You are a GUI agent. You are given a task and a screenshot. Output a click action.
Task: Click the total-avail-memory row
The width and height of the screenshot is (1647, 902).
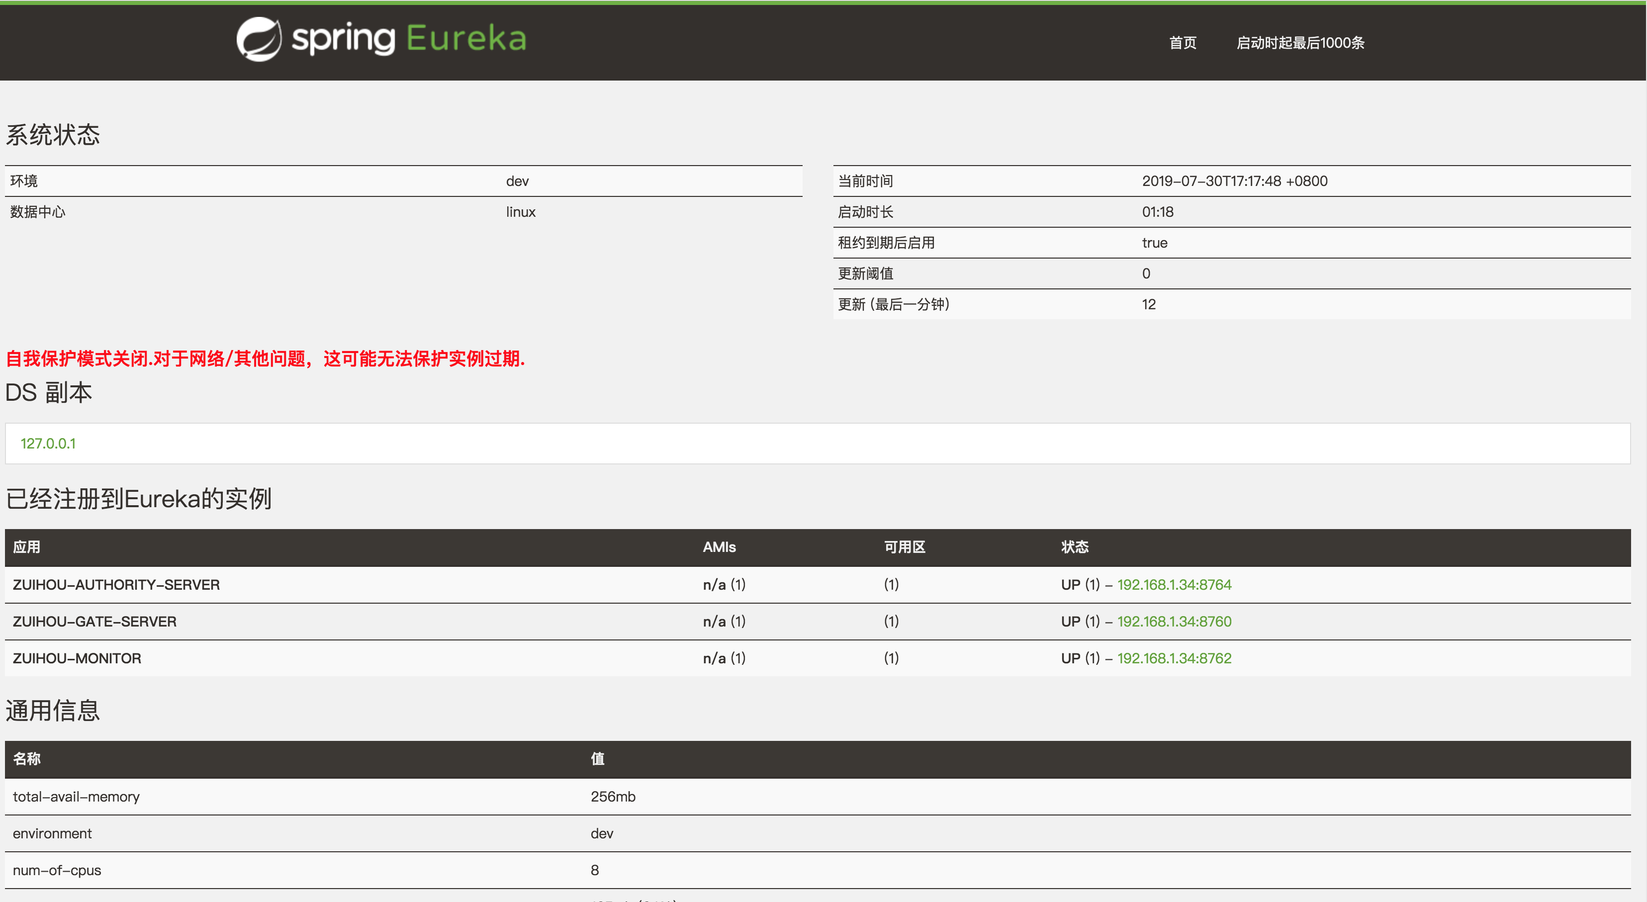pos(76,797)
